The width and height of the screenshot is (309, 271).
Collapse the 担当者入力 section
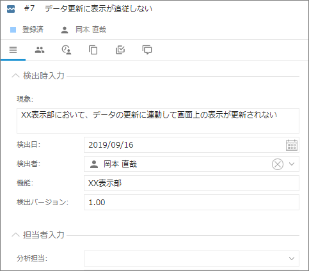point(15,235)
